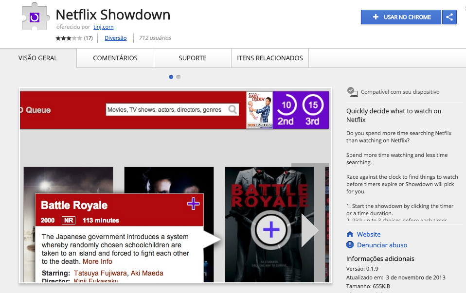Select the second screenshot carousel dot
This screenshot has height=293, width=466.
click(179, 77)
